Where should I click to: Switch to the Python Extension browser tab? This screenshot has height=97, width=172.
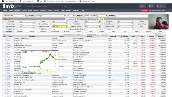coord(10,1)
